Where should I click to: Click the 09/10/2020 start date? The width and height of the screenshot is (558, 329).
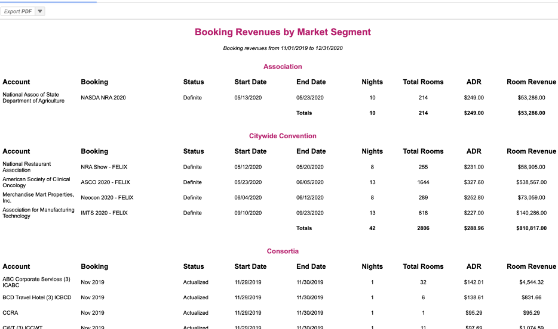[248, 213]
